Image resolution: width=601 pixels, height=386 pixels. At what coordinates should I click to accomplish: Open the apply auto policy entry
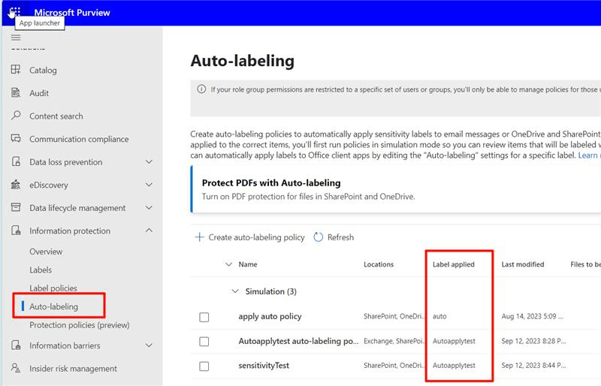[270, 317]
